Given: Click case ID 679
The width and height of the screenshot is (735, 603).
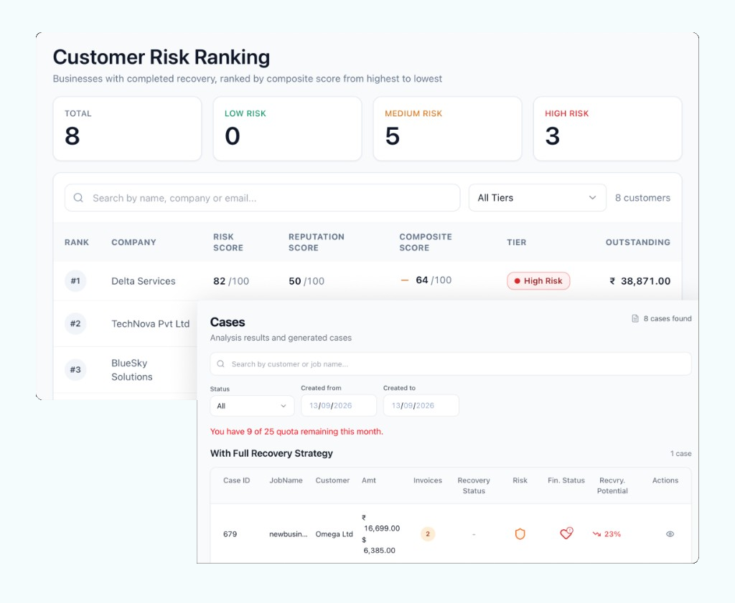Looking at the screenshot, I should (230, 533).
